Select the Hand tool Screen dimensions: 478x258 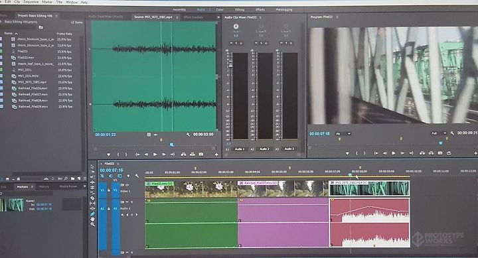coord(92,219)
